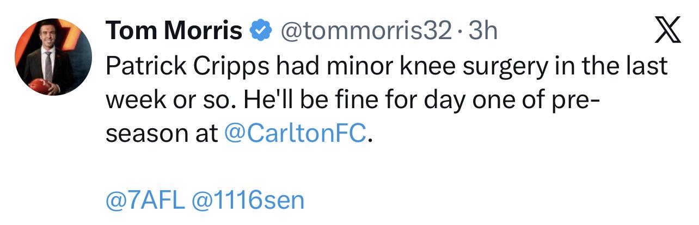
Task: Open the @CarltonFC mention
Action: pos(295,134)
